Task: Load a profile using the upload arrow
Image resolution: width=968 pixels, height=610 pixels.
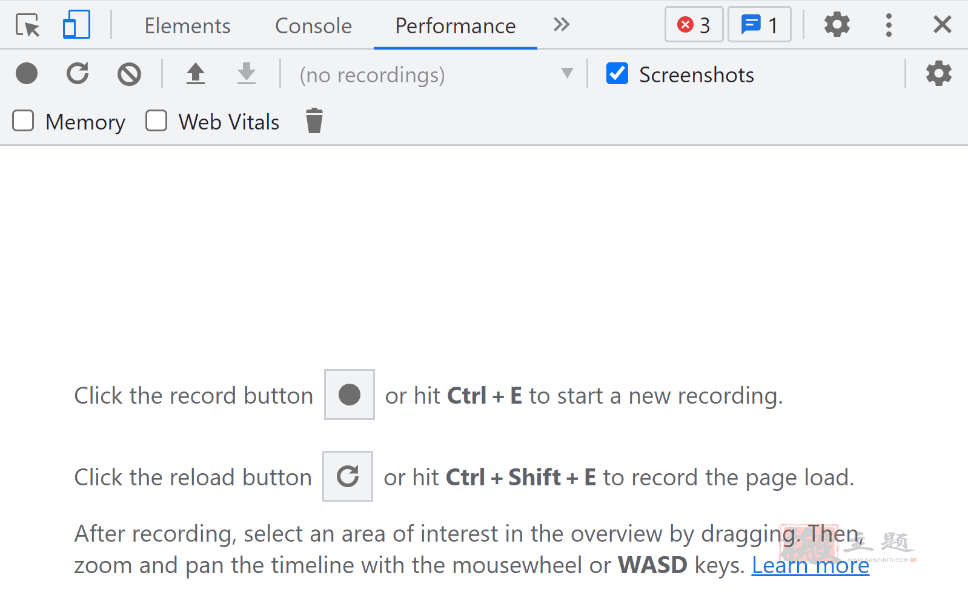Action: point(195,74)
